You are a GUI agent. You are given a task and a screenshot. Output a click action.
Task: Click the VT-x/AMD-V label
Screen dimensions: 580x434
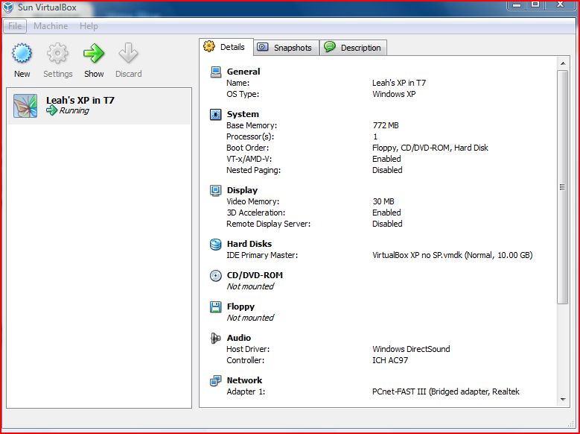coord(249,159)
